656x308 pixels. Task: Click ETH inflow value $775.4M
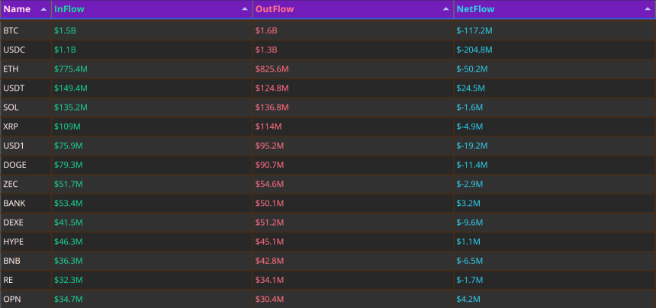[71, 69]
